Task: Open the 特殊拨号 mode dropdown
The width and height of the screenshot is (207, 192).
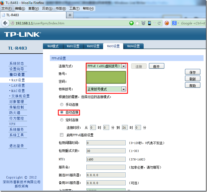Action: (106, 89)
